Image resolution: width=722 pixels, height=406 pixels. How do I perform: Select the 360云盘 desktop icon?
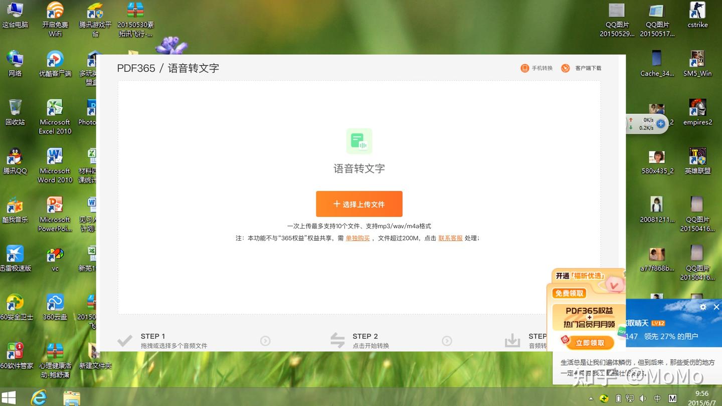tap(55, 307)
